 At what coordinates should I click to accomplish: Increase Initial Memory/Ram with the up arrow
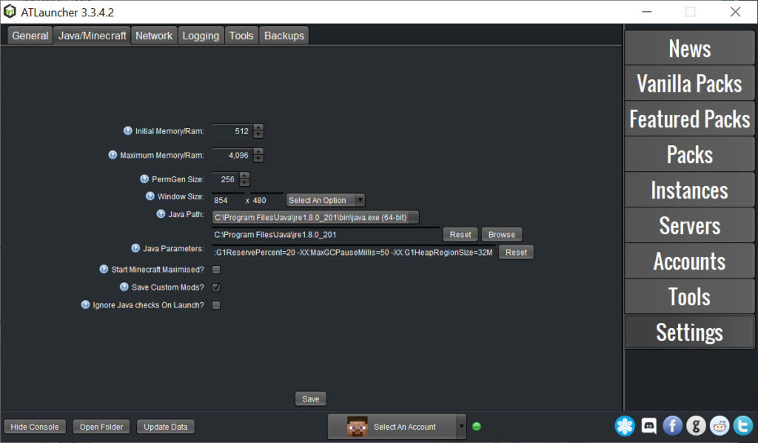click(x=258, y=127)
